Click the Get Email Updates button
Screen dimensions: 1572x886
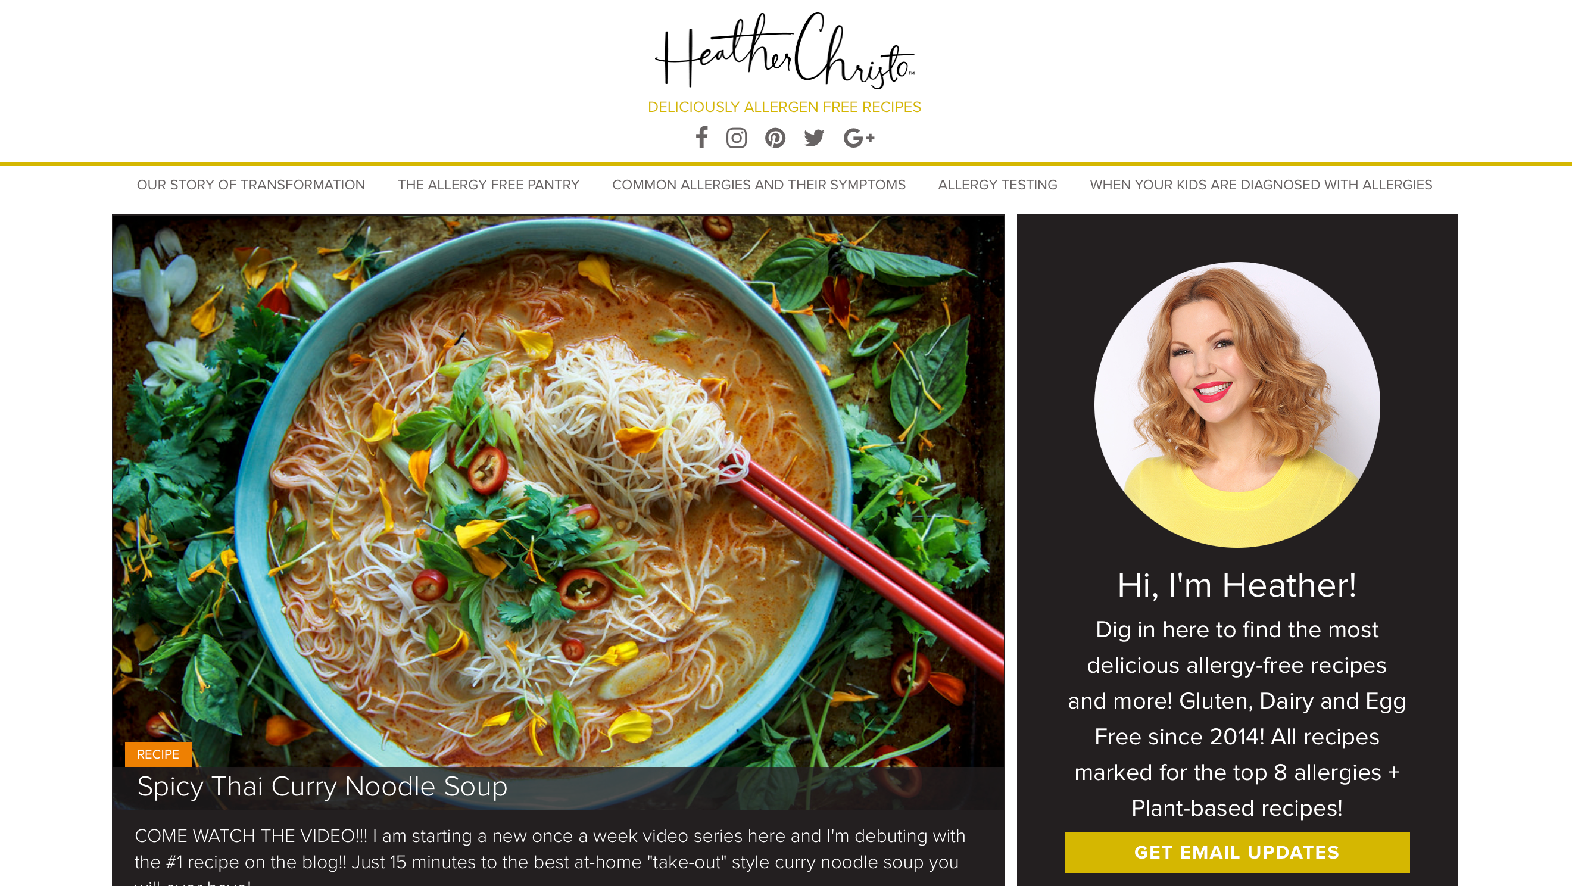pyautogui.click(x=1237, y=853)
